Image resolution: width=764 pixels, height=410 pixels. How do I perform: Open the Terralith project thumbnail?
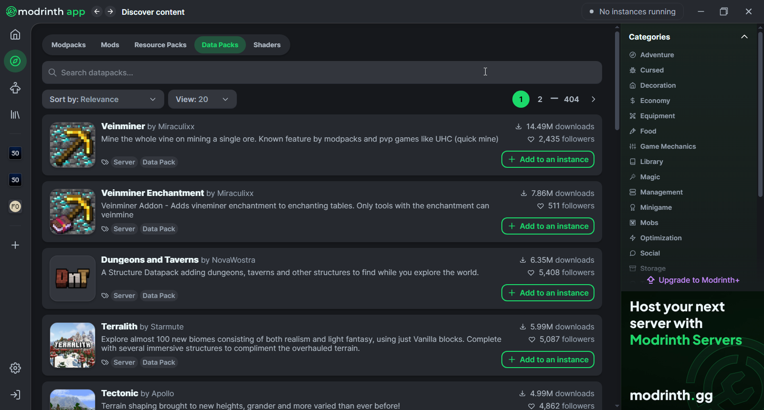pyautogui.click(x=73, y=345)
